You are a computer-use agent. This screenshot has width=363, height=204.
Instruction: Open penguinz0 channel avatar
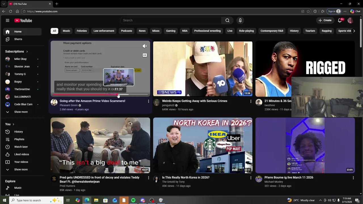click(x=157, y=102)
